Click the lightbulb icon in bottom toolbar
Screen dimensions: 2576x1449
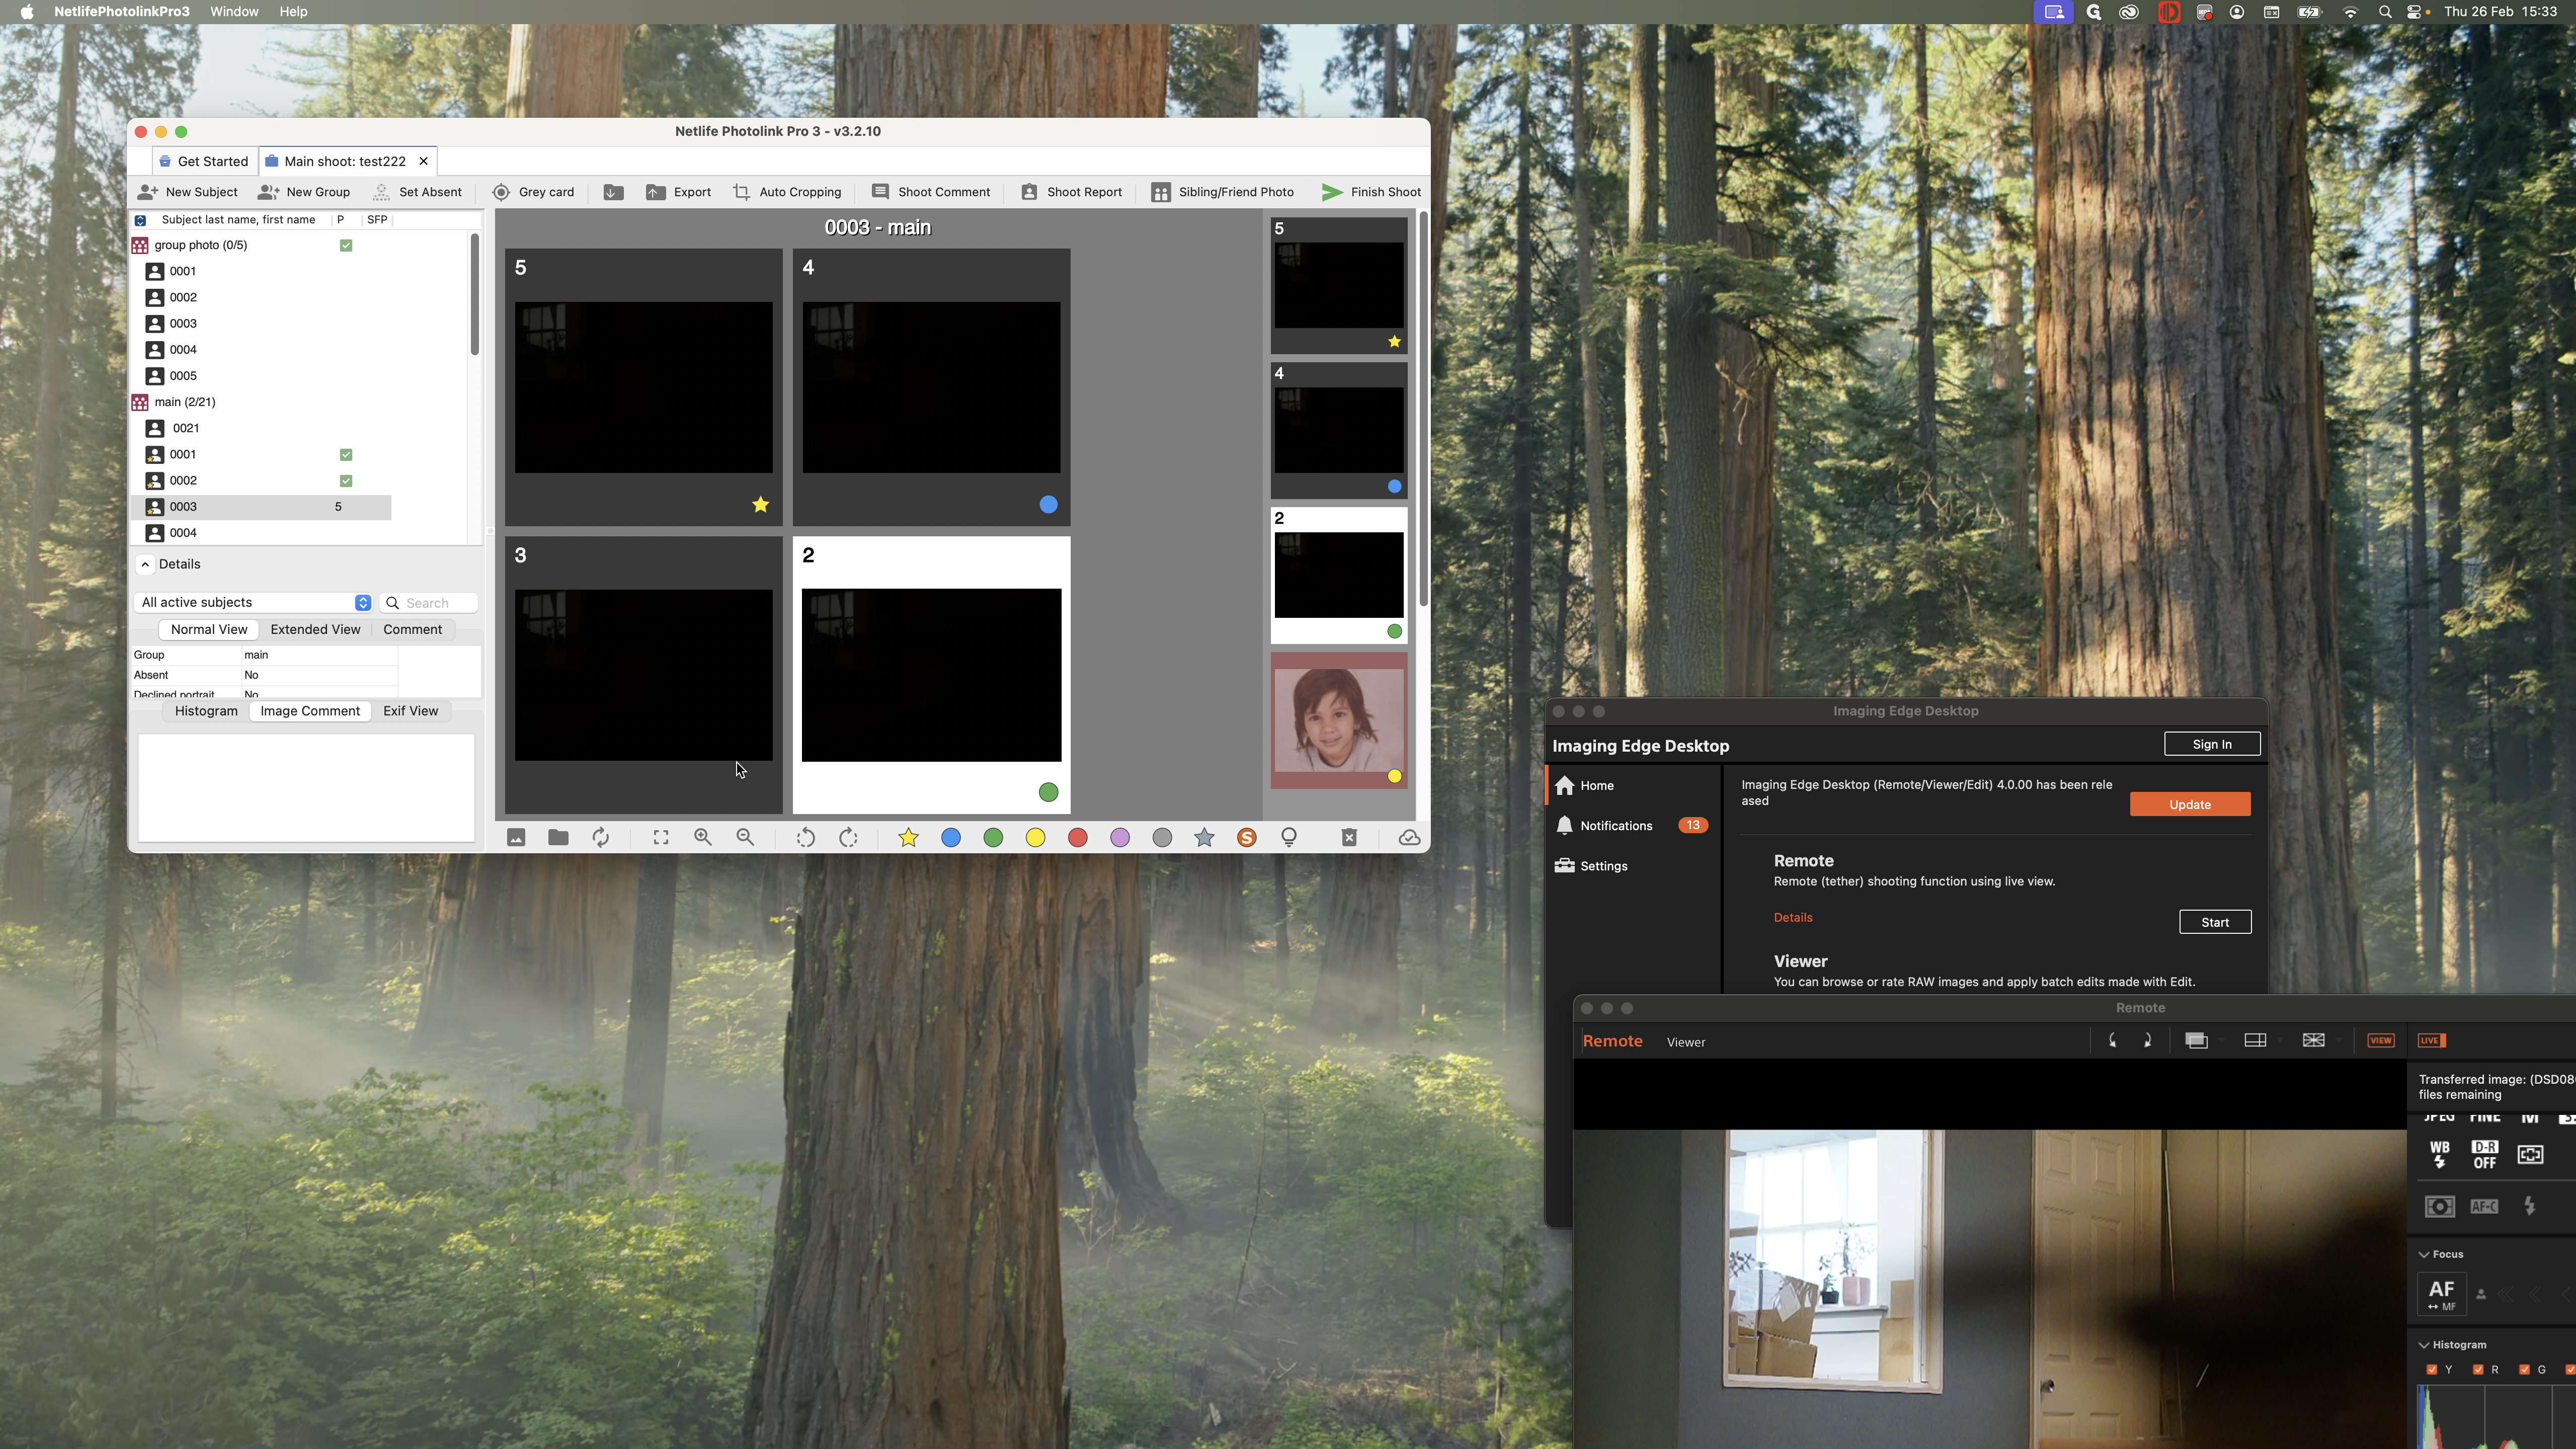(x=1289, y=838)
